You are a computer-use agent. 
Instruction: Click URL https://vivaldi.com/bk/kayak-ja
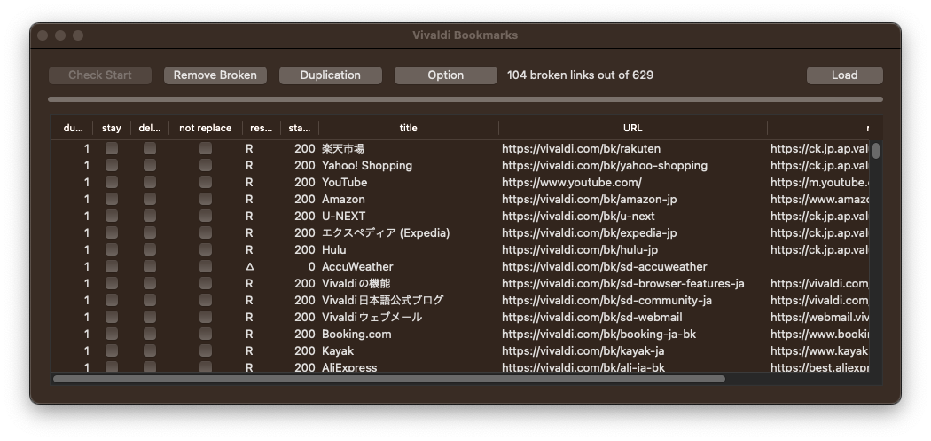583,350
